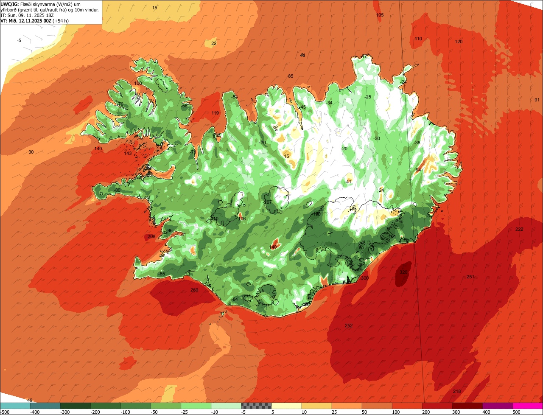The width and height of the screenshot is (543, 415).
Task: Pick the darkest green swatch between -300 and -200
Action: 76,406
